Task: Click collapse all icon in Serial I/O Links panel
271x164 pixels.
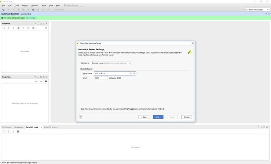Action: tap(9, 132)
